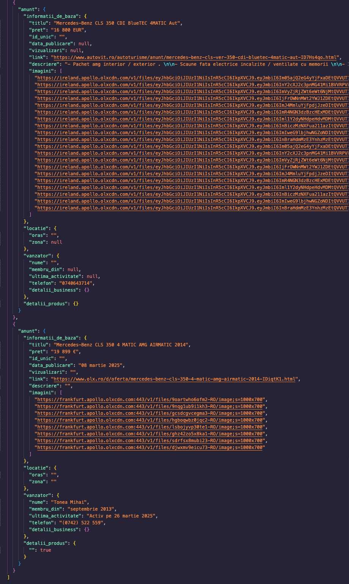This screenshot has width=349, height=584.
Task: Click the "data_publicare" key beside 08 martie 2025
Action: tap(51, 365)
